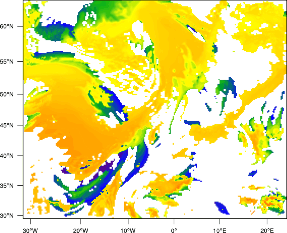Click the 30°N latitude label
This screenshot has width=287, height=233.
7,216
